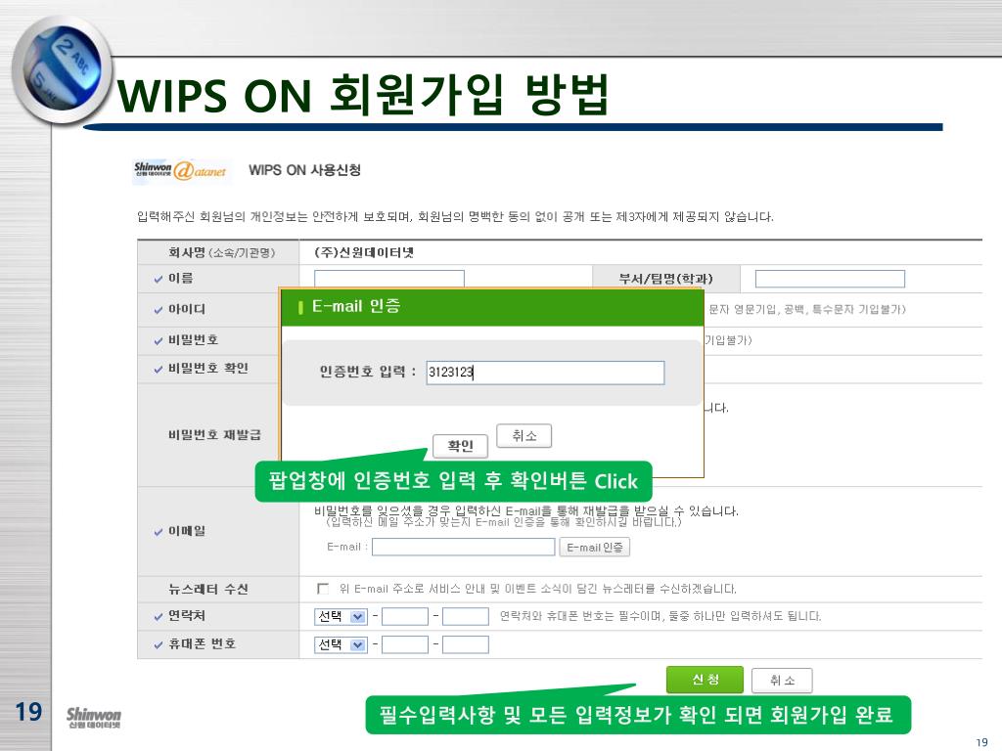The width and height of the screenshot is (1002, 751).
Task: Click the company name (주)신원데이터넷
Action: [x=364, y=253]
